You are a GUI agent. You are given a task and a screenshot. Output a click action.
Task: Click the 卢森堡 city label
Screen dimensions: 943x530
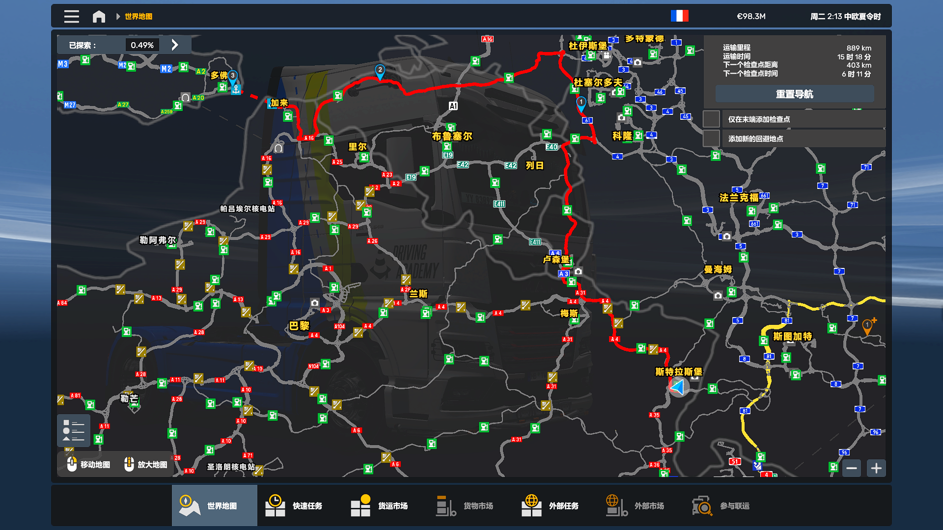pos(556,260)
